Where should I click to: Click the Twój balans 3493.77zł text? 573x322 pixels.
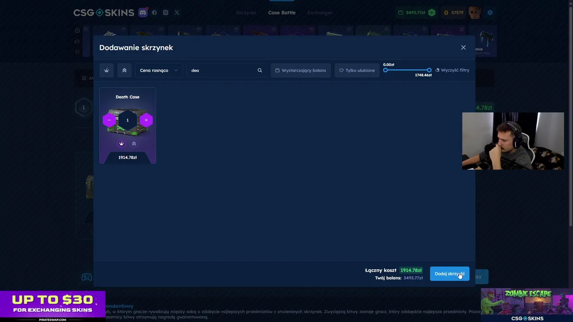click(399, 278)
